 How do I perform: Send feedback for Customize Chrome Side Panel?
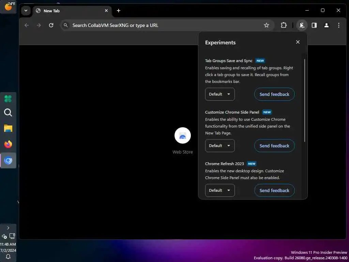click(274, 146)
